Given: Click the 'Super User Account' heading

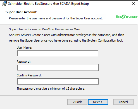Looking at the screenshot, I should (21, 12).
